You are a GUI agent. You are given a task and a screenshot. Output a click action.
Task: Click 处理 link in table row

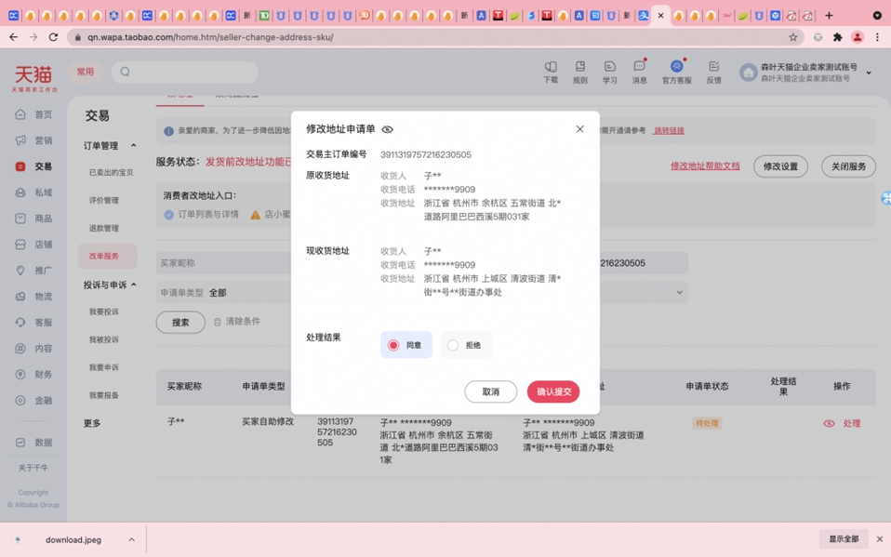coord(851,423)
